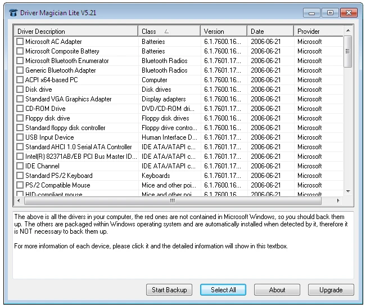Click 'Human Interface D...' class cell
The width and height of the screenshot is (366, 308).
pyautogui.click(x=169, y=137)
